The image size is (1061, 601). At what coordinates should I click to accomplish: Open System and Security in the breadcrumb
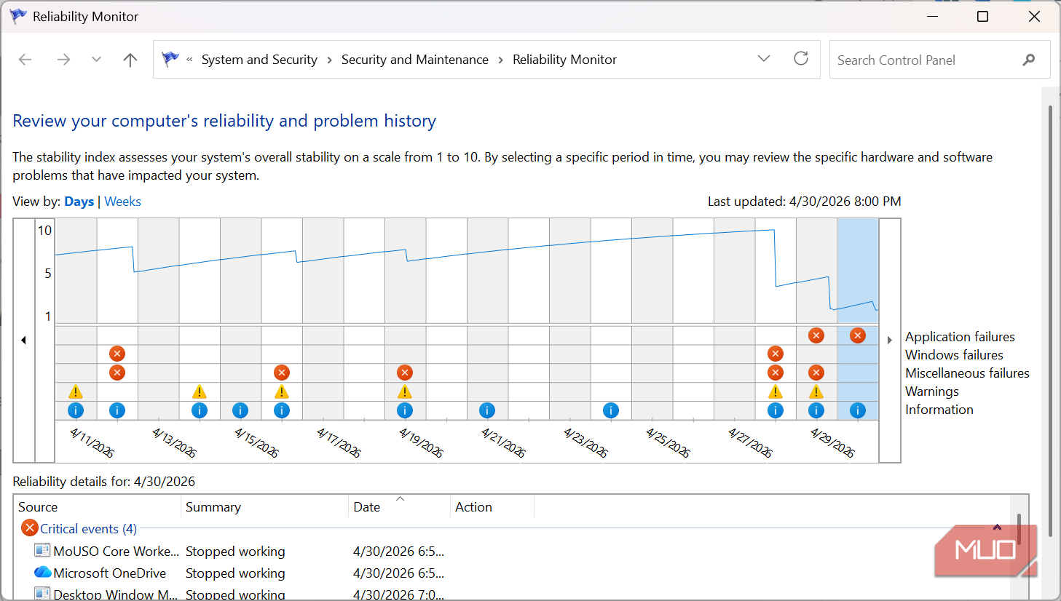point(259,60)
